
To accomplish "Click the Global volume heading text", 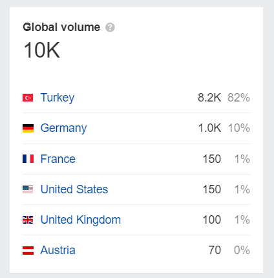I will pos(61,27).
